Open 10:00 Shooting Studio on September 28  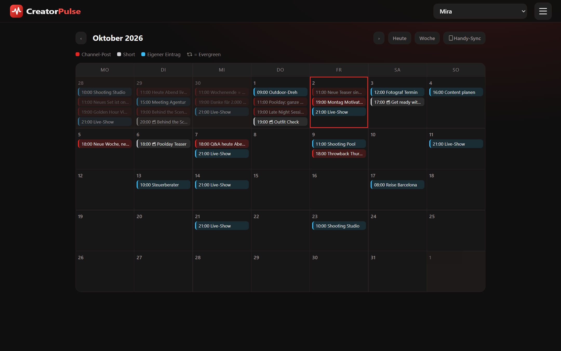[105, 92]
